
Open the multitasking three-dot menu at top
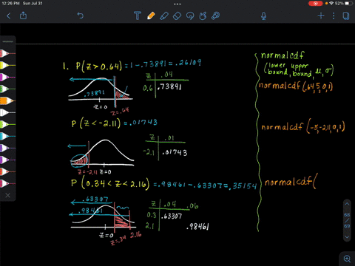177,4
